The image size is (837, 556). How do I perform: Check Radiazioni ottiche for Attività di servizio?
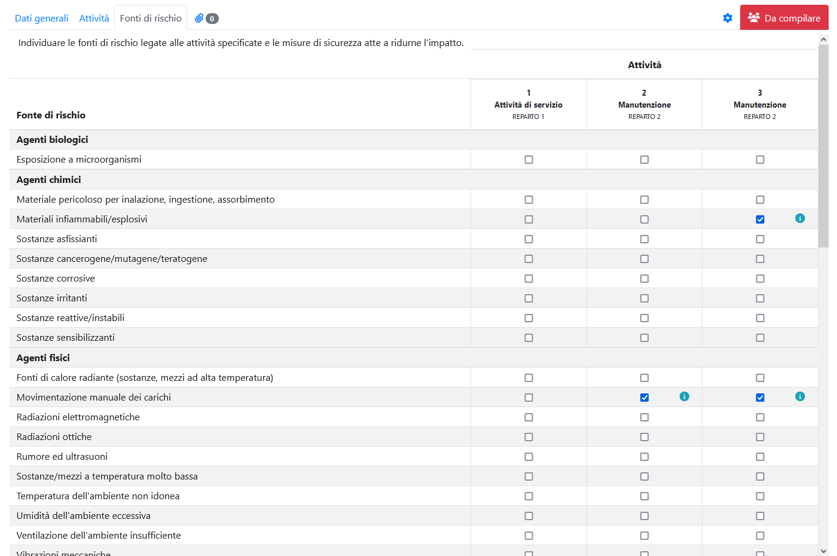(x=529, y=437)
